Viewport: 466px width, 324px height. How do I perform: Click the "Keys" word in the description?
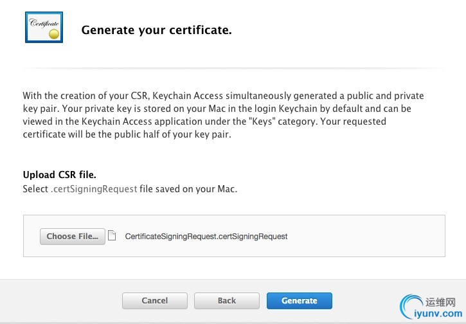click(x=262, y=122)
